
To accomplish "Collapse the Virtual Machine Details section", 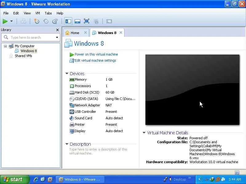I will point(144,132).
